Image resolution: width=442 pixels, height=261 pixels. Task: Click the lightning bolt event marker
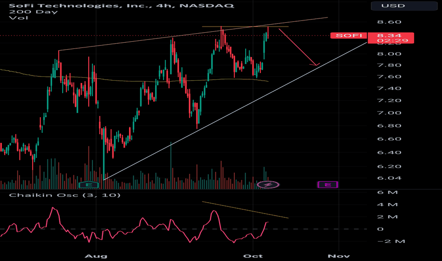(268, 185)
